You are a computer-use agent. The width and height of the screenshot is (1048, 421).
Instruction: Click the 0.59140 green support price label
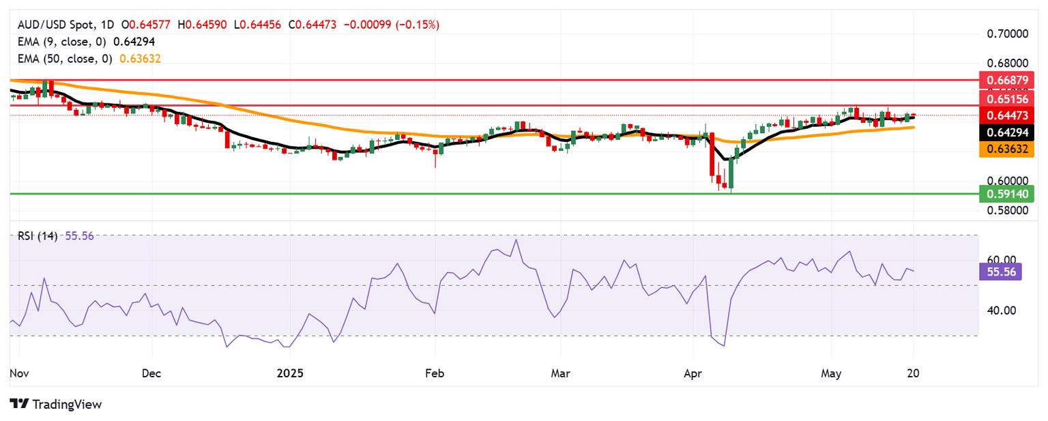[x=1008, y=194]
